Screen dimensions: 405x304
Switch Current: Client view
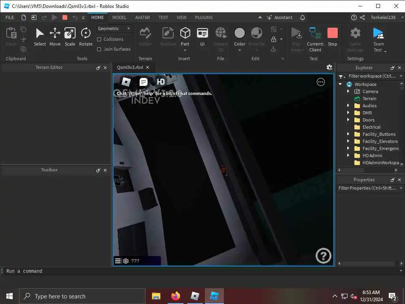(x=315, y=40)
